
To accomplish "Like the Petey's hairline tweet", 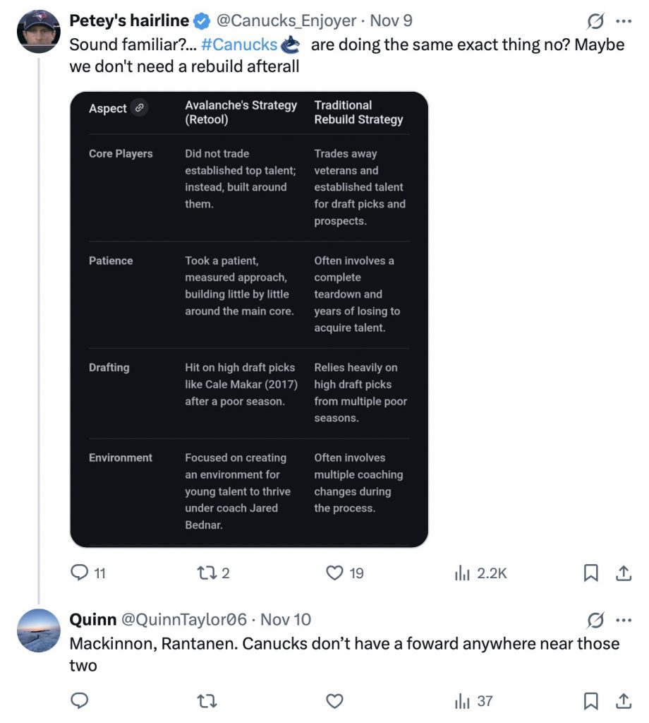I will click(335, 573).
